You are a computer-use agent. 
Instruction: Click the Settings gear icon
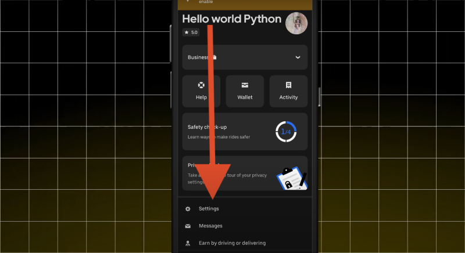[188, 209]
